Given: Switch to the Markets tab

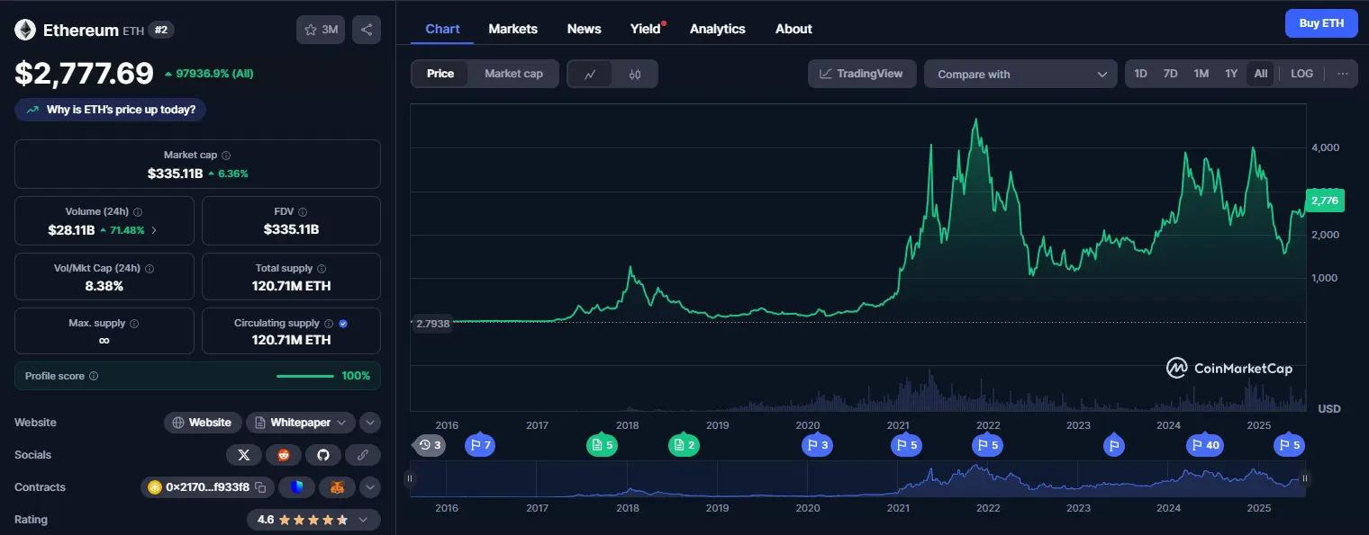Looking at the screenshot, I should tap(513, 29).
